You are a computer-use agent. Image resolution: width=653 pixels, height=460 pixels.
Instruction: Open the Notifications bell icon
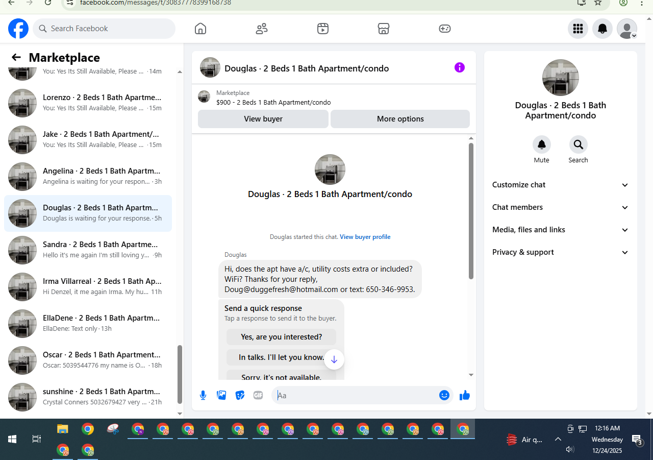point(602,29)
